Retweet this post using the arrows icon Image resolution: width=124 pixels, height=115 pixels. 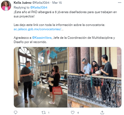click(x=44, y=113)
